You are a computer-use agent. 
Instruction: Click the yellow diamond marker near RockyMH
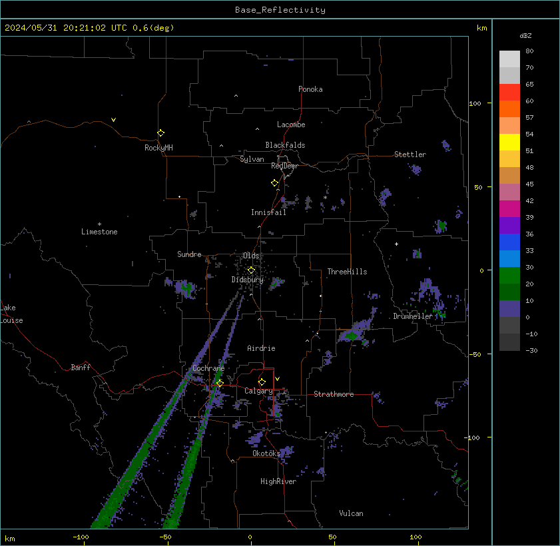click(160, 133)
